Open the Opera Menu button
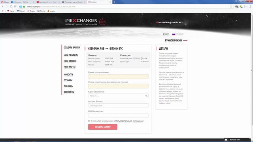The height and width of the screenshot is (142, 253). (5, 2)
